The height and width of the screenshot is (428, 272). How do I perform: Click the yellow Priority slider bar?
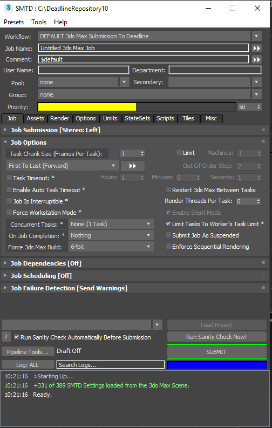pos(137,107)
